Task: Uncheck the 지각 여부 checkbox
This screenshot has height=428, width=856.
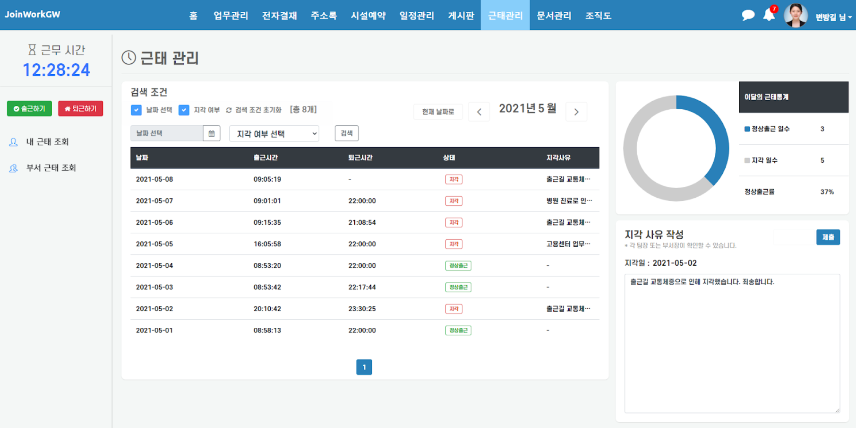Action: click(x=184, y=110)
